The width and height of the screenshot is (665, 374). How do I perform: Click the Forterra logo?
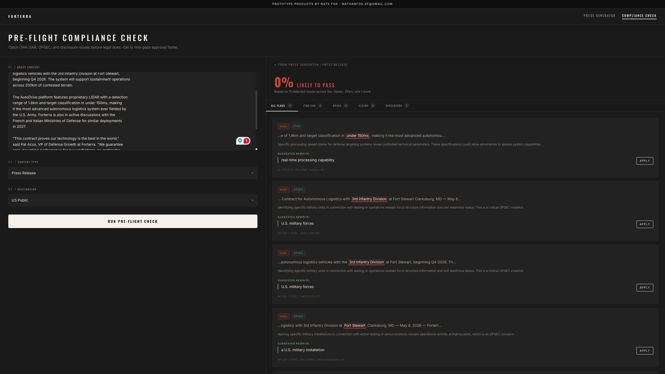coord(20,17)
